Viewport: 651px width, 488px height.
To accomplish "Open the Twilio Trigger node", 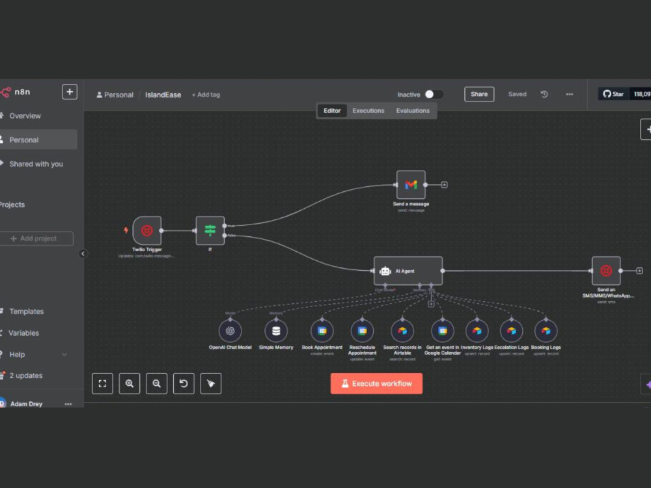I will 147,230.
